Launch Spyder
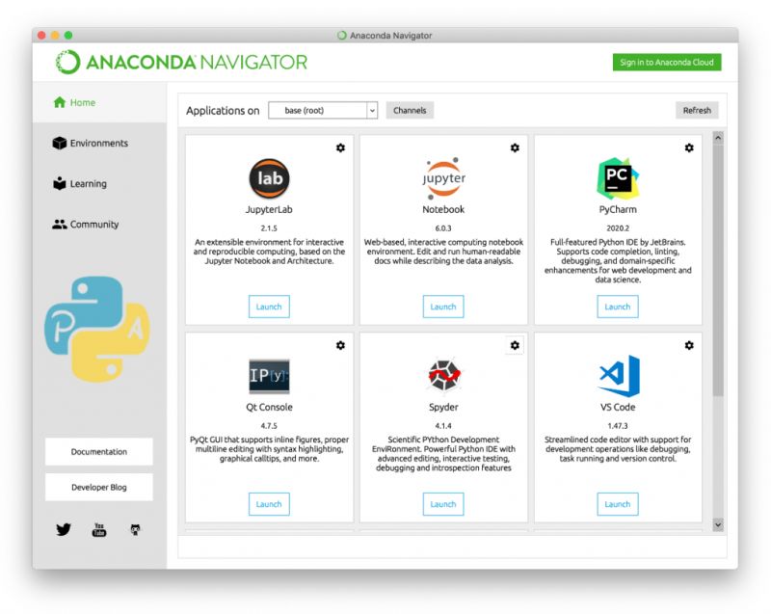771x614 pixels. coord(443,504)
